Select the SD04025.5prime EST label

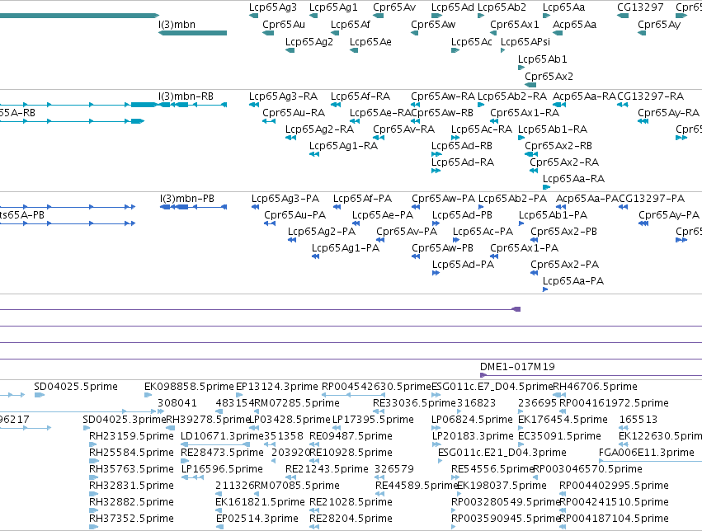76,387
